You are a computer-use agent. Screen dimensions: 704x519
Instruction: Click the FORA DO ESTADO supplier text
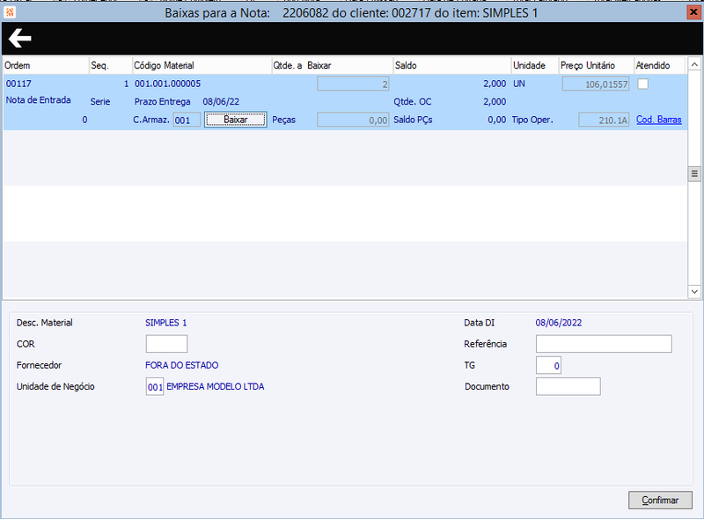[182, 365]
